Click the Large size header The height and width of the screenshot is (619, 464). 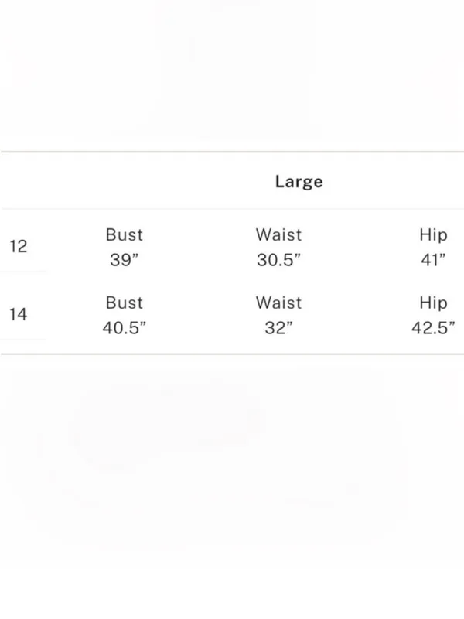299,182
